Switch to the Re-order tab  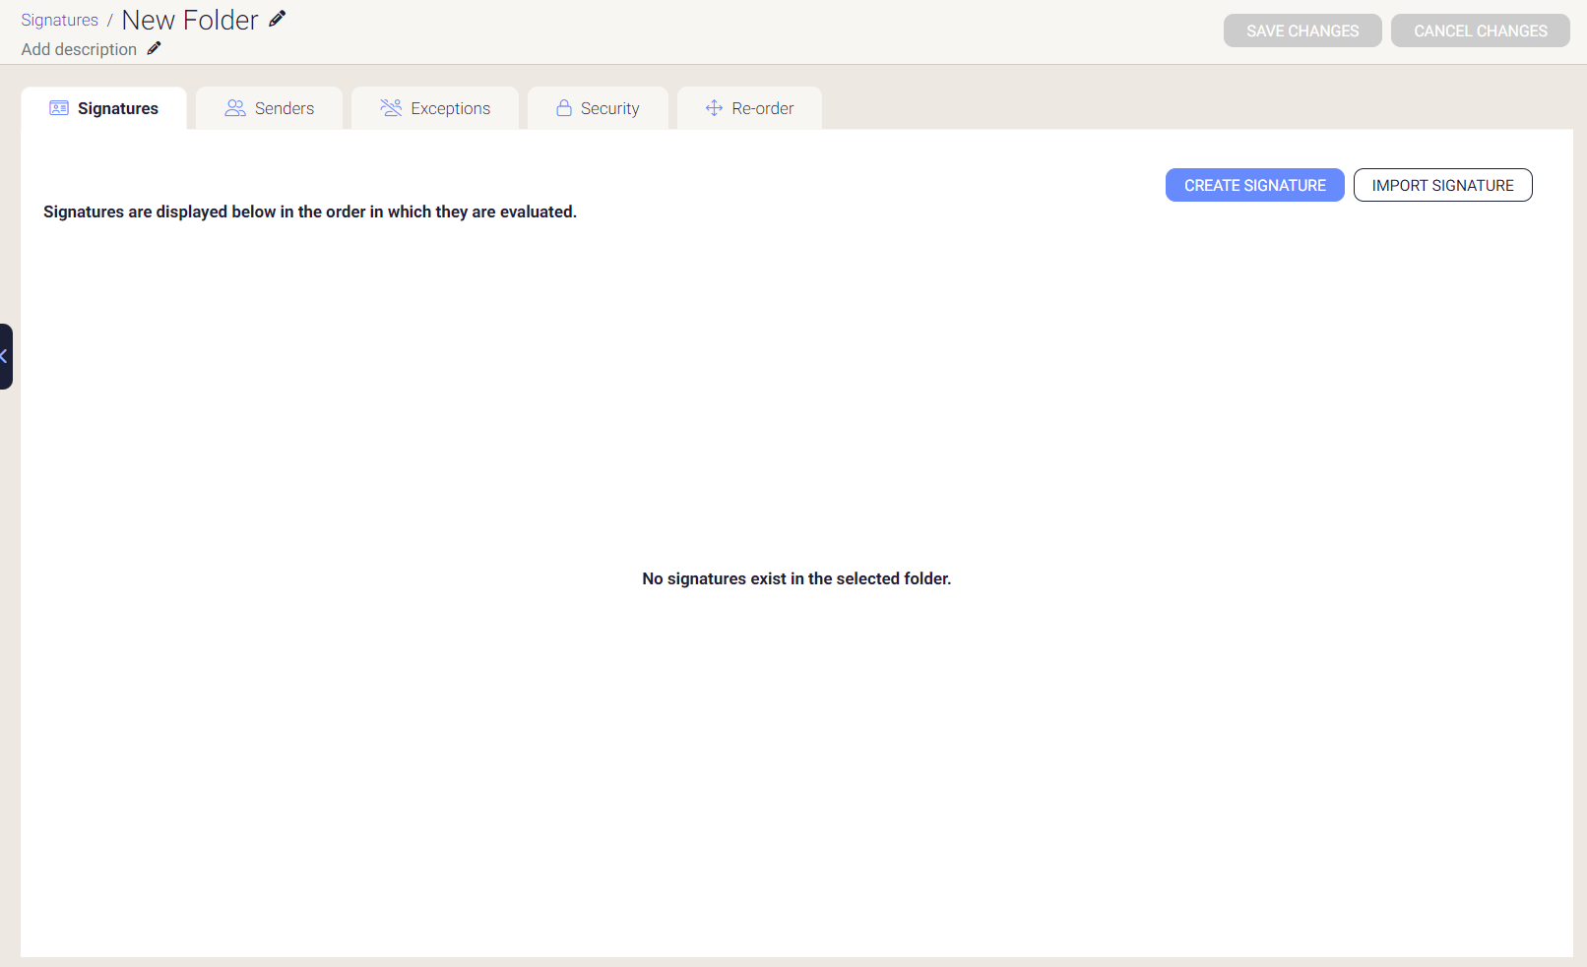pos(763,108)
